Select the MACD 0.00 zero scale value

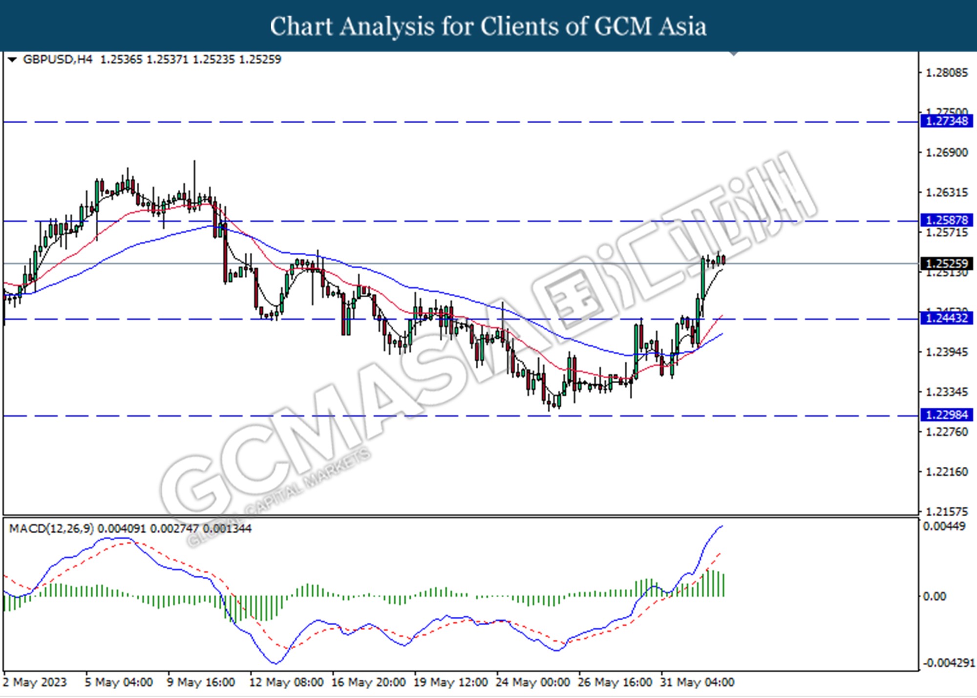[934, 596]
